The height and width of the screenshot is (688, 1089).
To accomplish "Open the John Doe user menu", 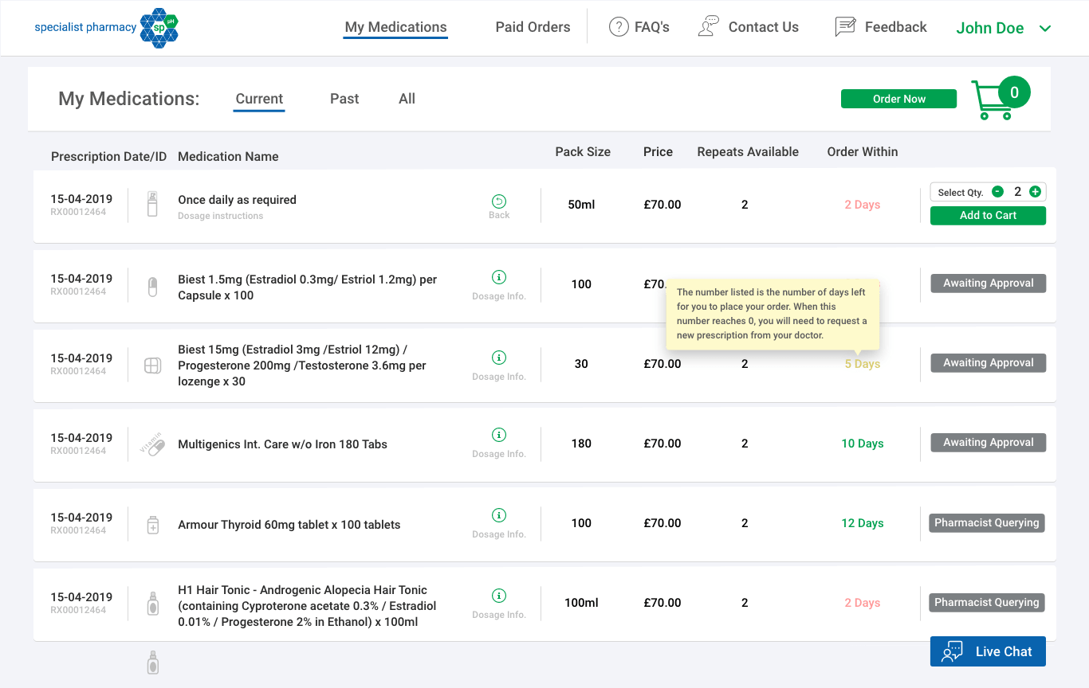I will pos(1004,28).
